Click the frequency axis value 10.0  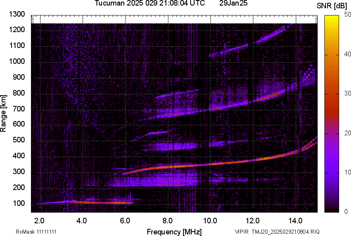tap(210, 221)
